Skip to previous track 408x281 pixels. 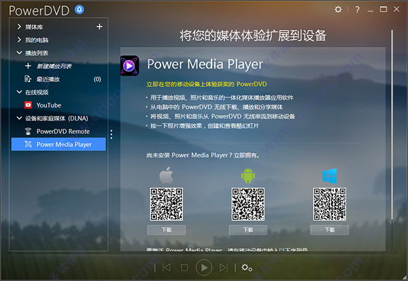point(167,267)
